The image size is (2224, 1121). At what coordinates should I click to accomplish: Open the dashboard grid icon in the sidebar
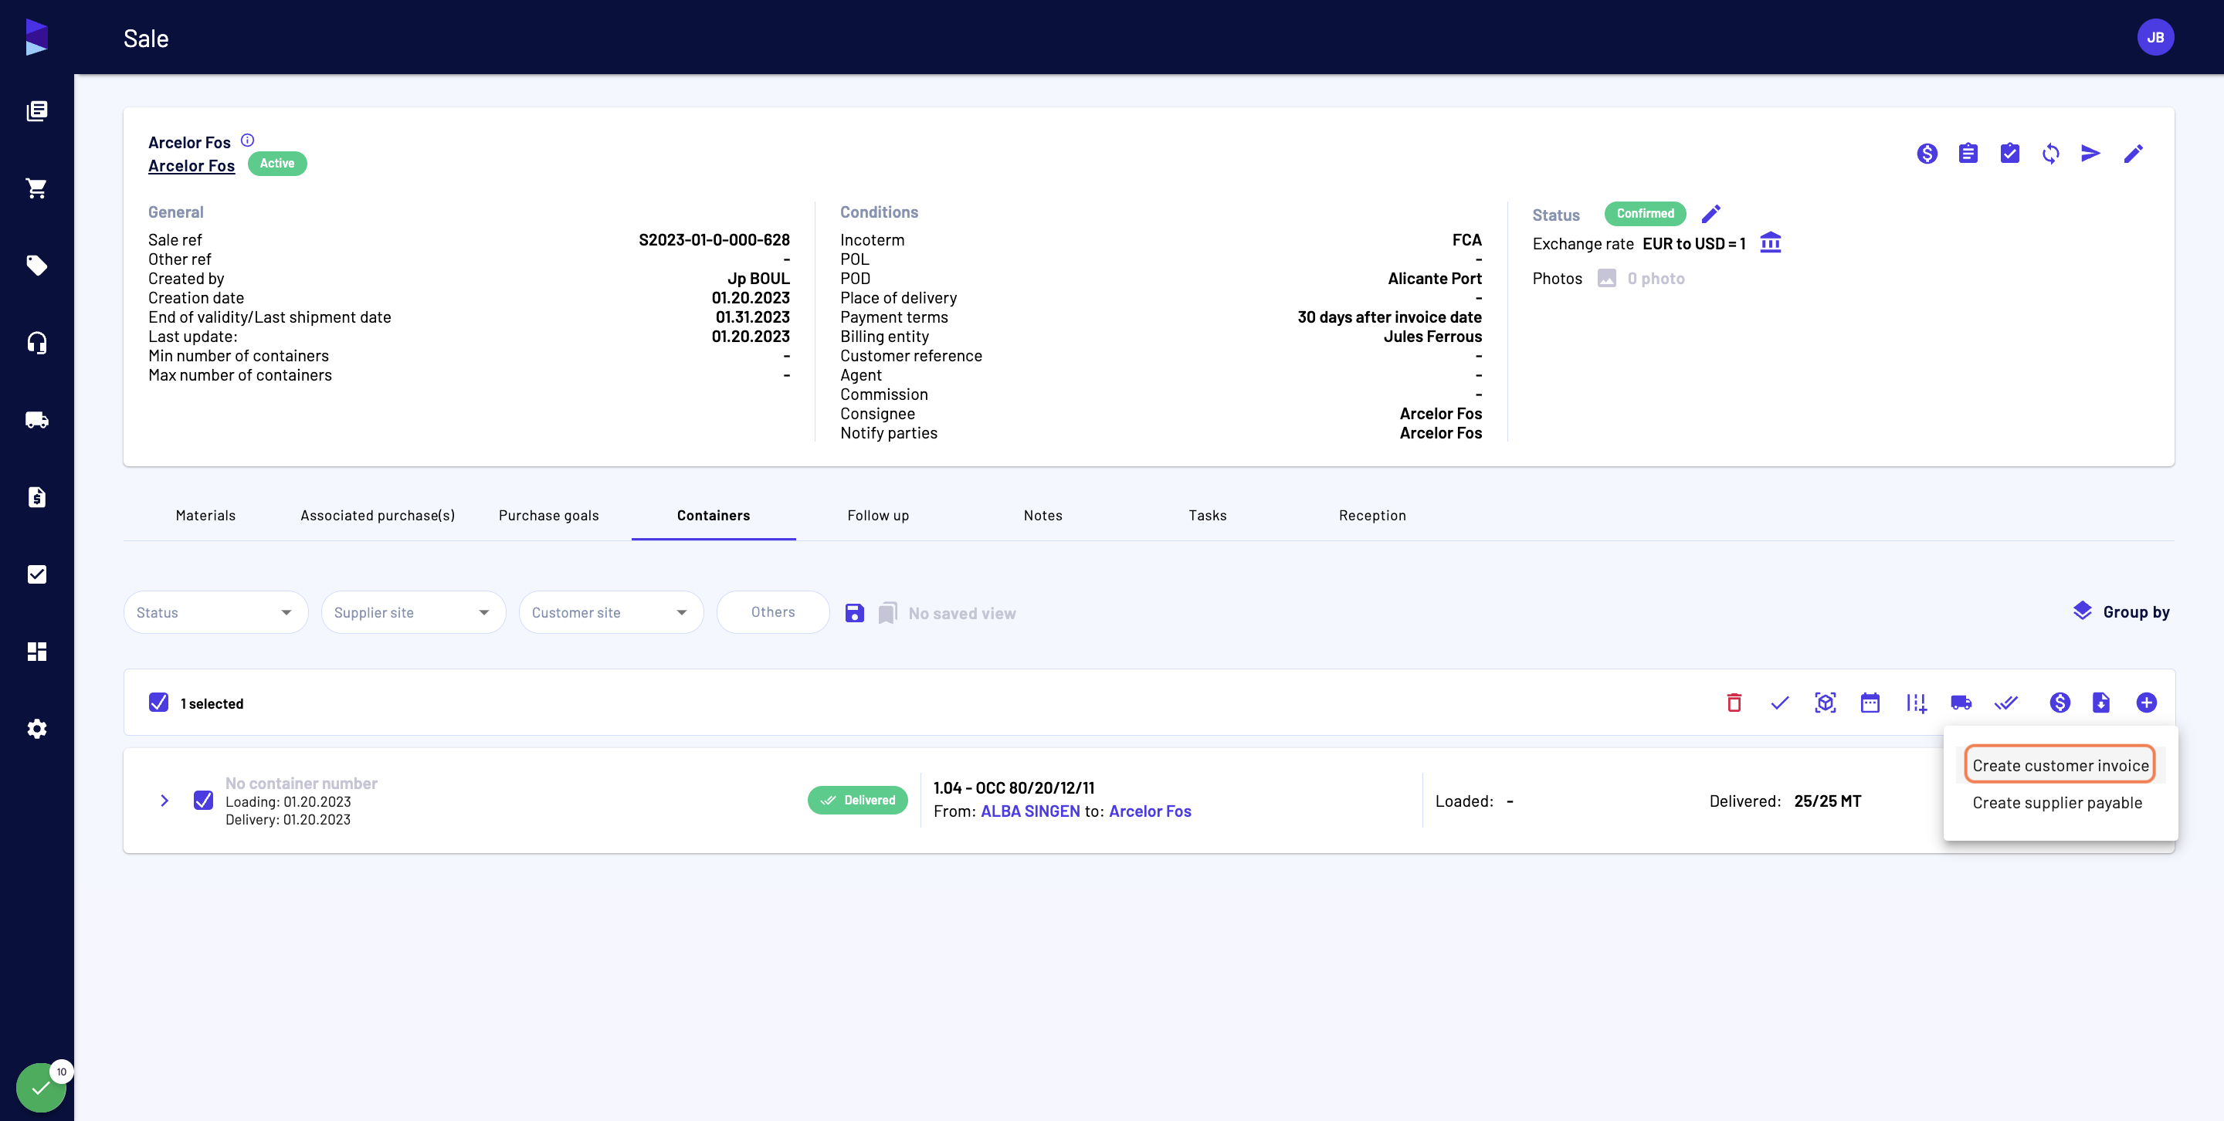point(36,652)
